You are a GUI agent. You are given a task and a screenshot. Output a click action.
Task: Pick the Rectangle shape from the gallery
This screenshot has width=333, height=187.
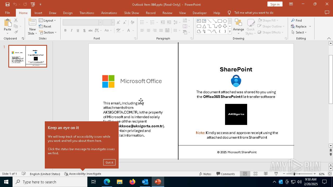(x=220, y=21)
